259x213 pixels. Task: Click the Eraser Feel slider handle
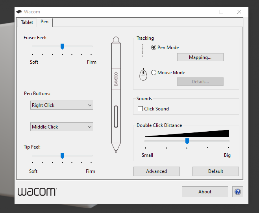tap(62, 46)
